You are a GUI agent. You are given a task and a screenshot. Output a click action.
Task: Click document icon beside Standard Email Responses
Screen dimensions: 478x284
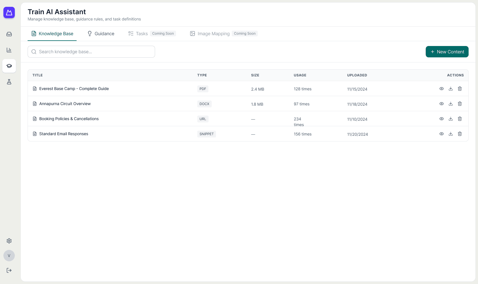(35, 134)
